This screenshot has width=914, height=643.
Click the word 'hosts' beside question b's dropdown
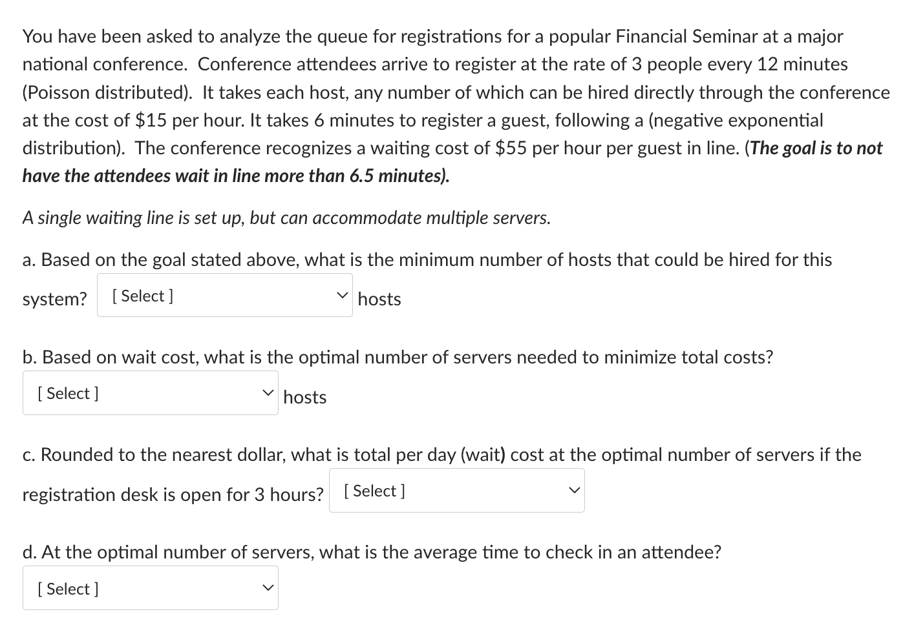(x=304, y=397)
